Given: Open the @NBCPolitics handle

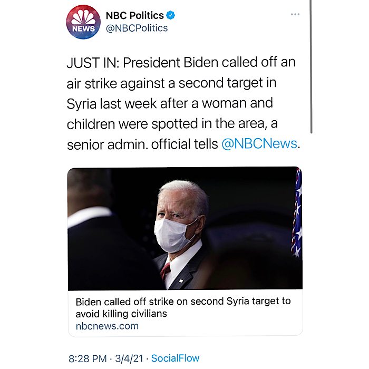Looking at the screenshot, I should click(x=137, y=28).
